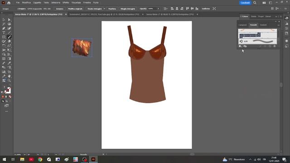290x163 pixels.
Task: Open the Edit Toolbar three-dots button
Action: point(7,111)
